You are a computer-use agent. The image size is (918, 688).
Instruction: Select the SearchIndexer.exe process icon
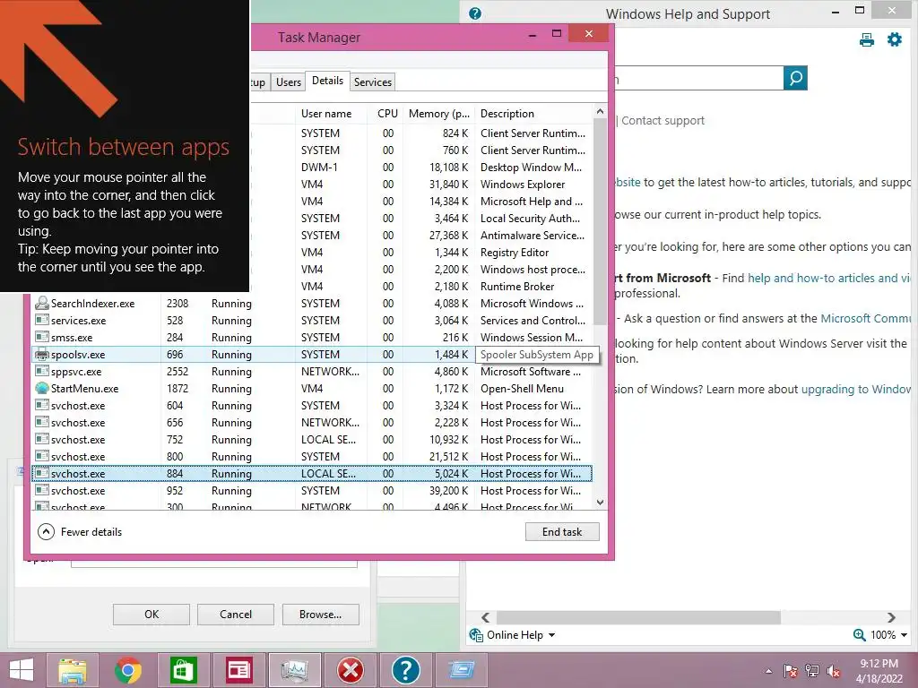(41, 303)
